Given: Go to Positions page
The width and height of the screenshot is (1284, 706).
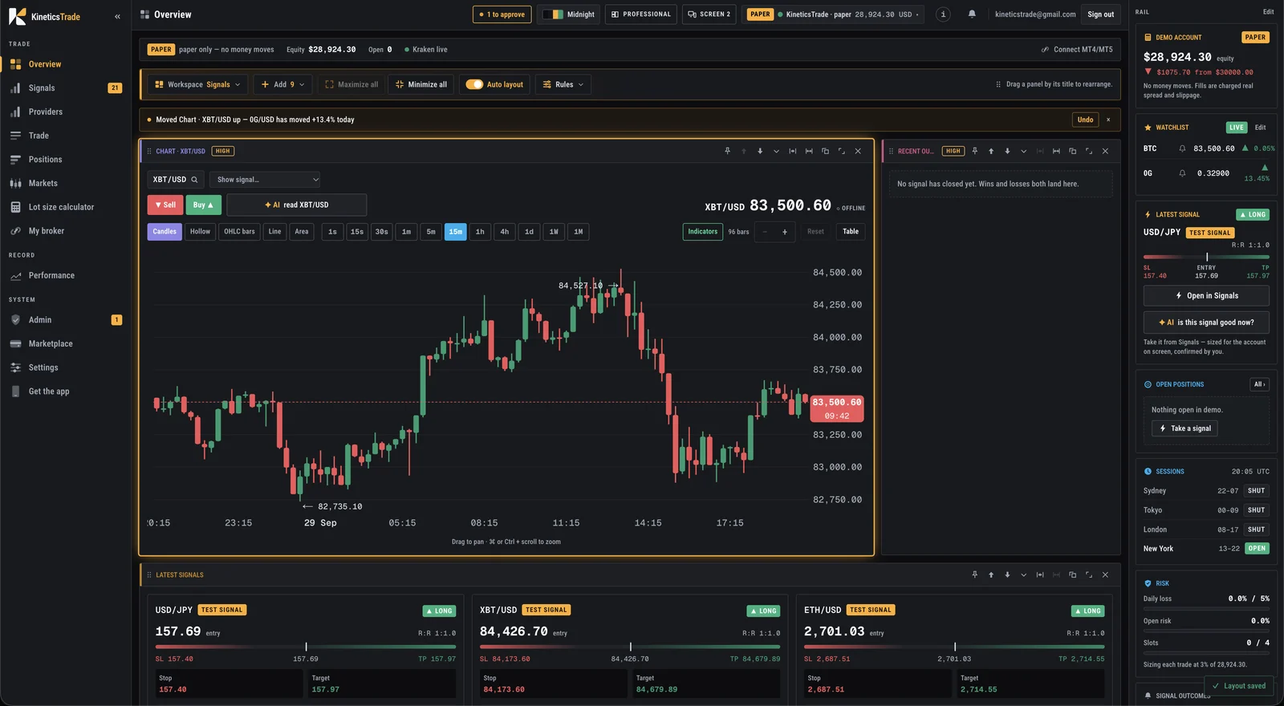Looking at the screenshot, I should (66, 160).
